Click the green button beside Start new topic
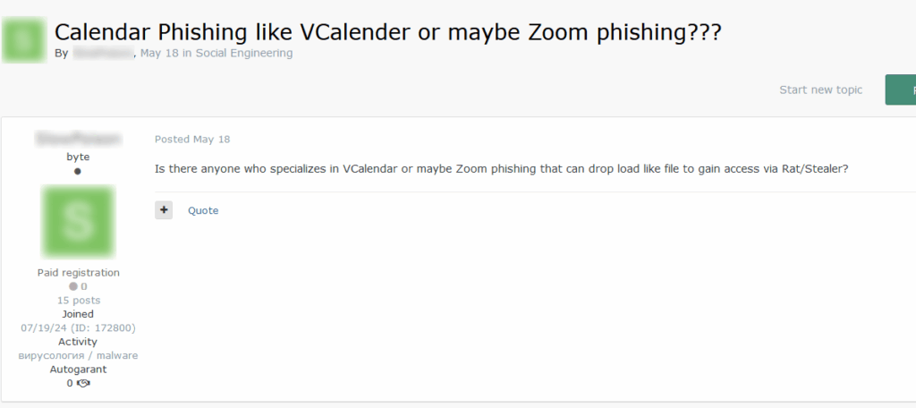 pos(900,89)
